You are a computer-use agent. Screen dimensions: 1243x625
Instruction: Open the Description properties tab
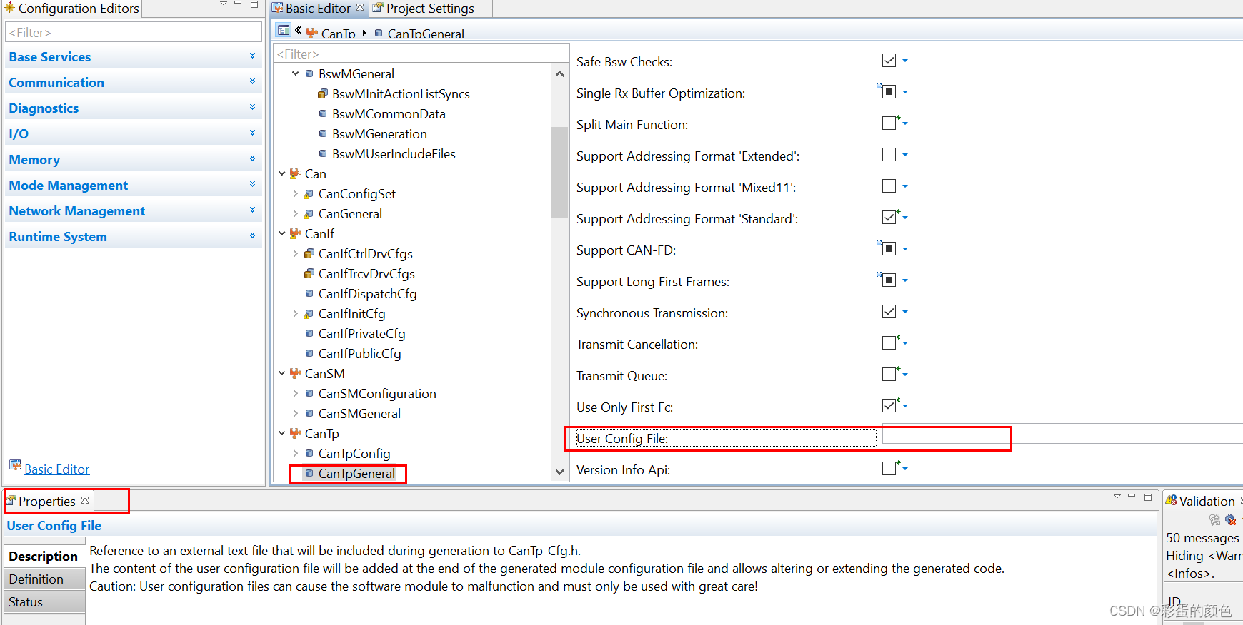[x=44, y=557]
